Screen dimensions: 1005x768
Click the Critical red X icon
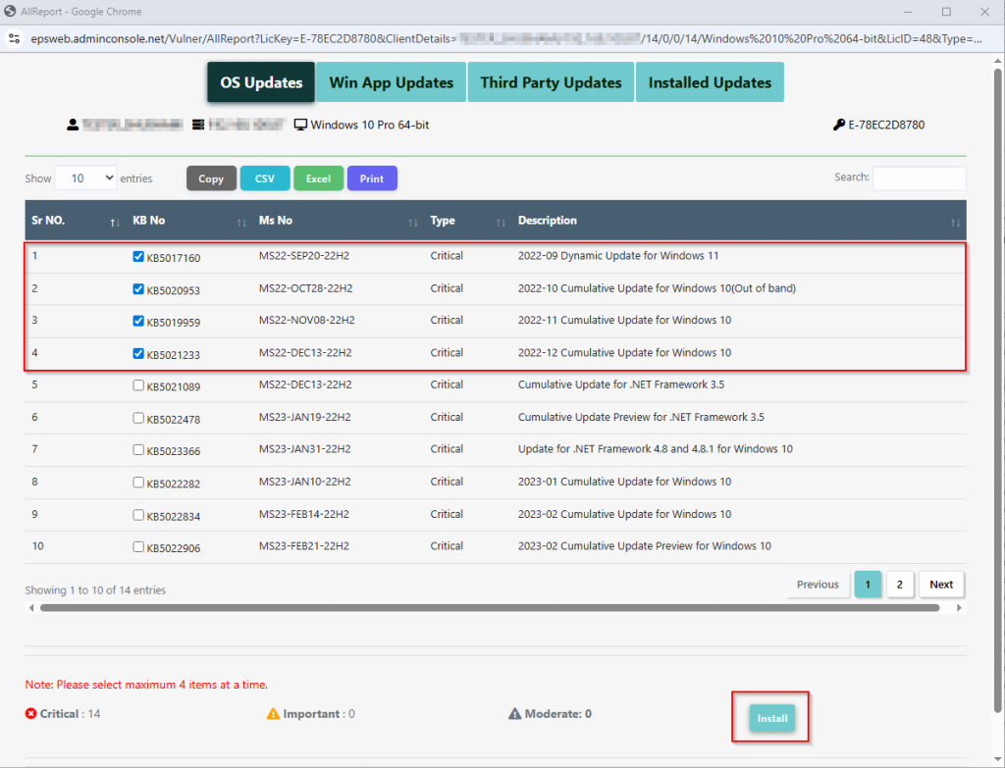[x=31, y=714]
